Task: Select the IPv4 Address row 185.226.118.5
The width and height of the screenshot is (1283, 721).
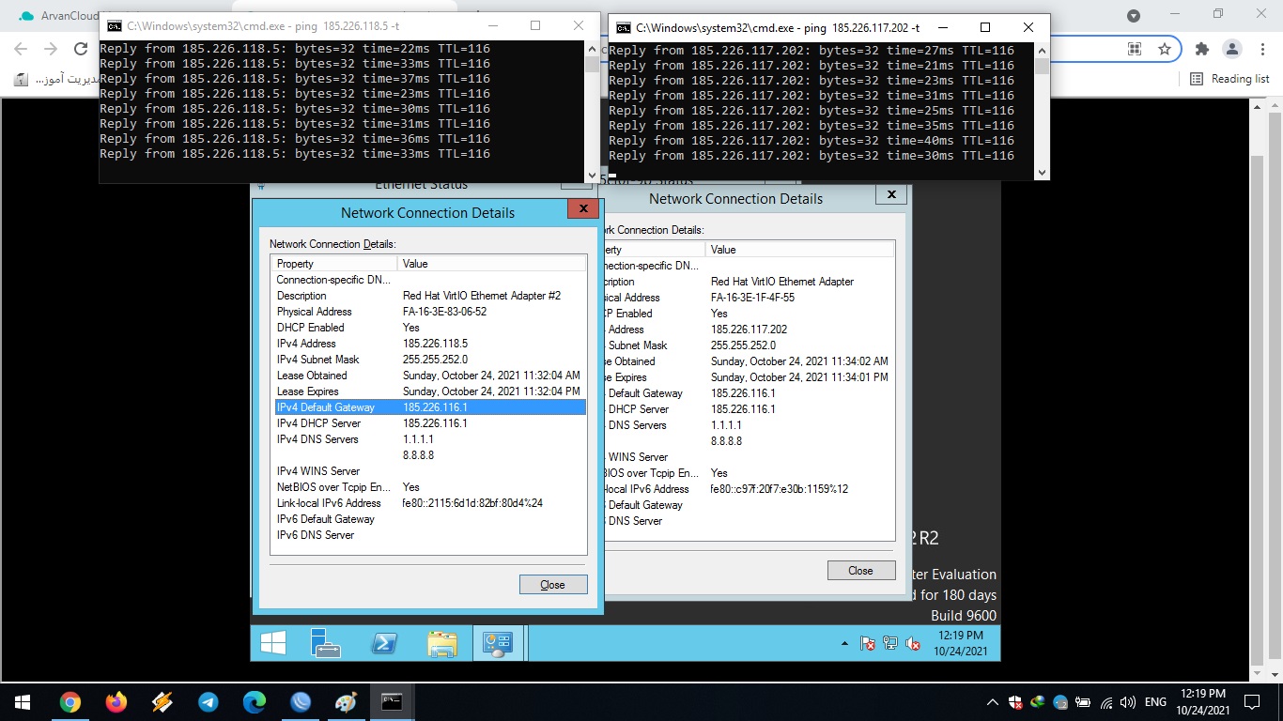Action: [x=429, y=344]
